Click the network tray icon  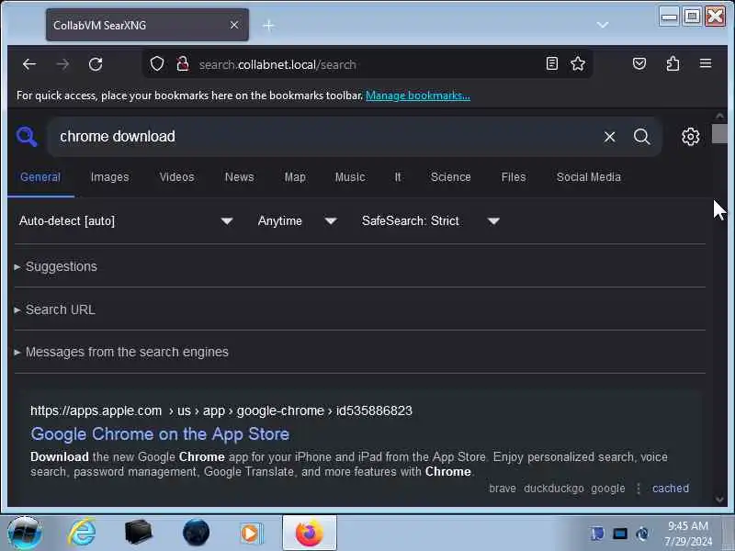click(x=642, y=534)
